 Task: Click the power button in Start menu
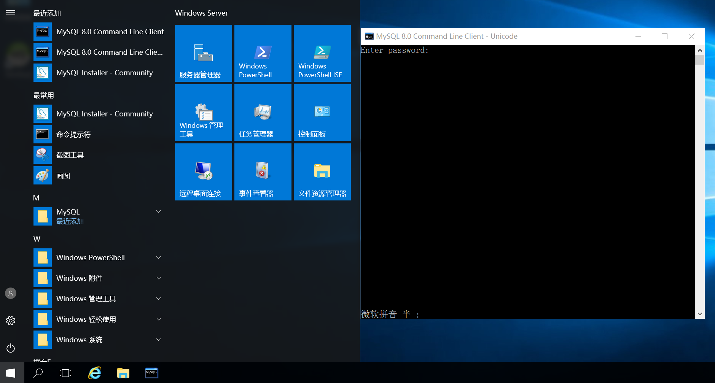(x=11, y=348)
